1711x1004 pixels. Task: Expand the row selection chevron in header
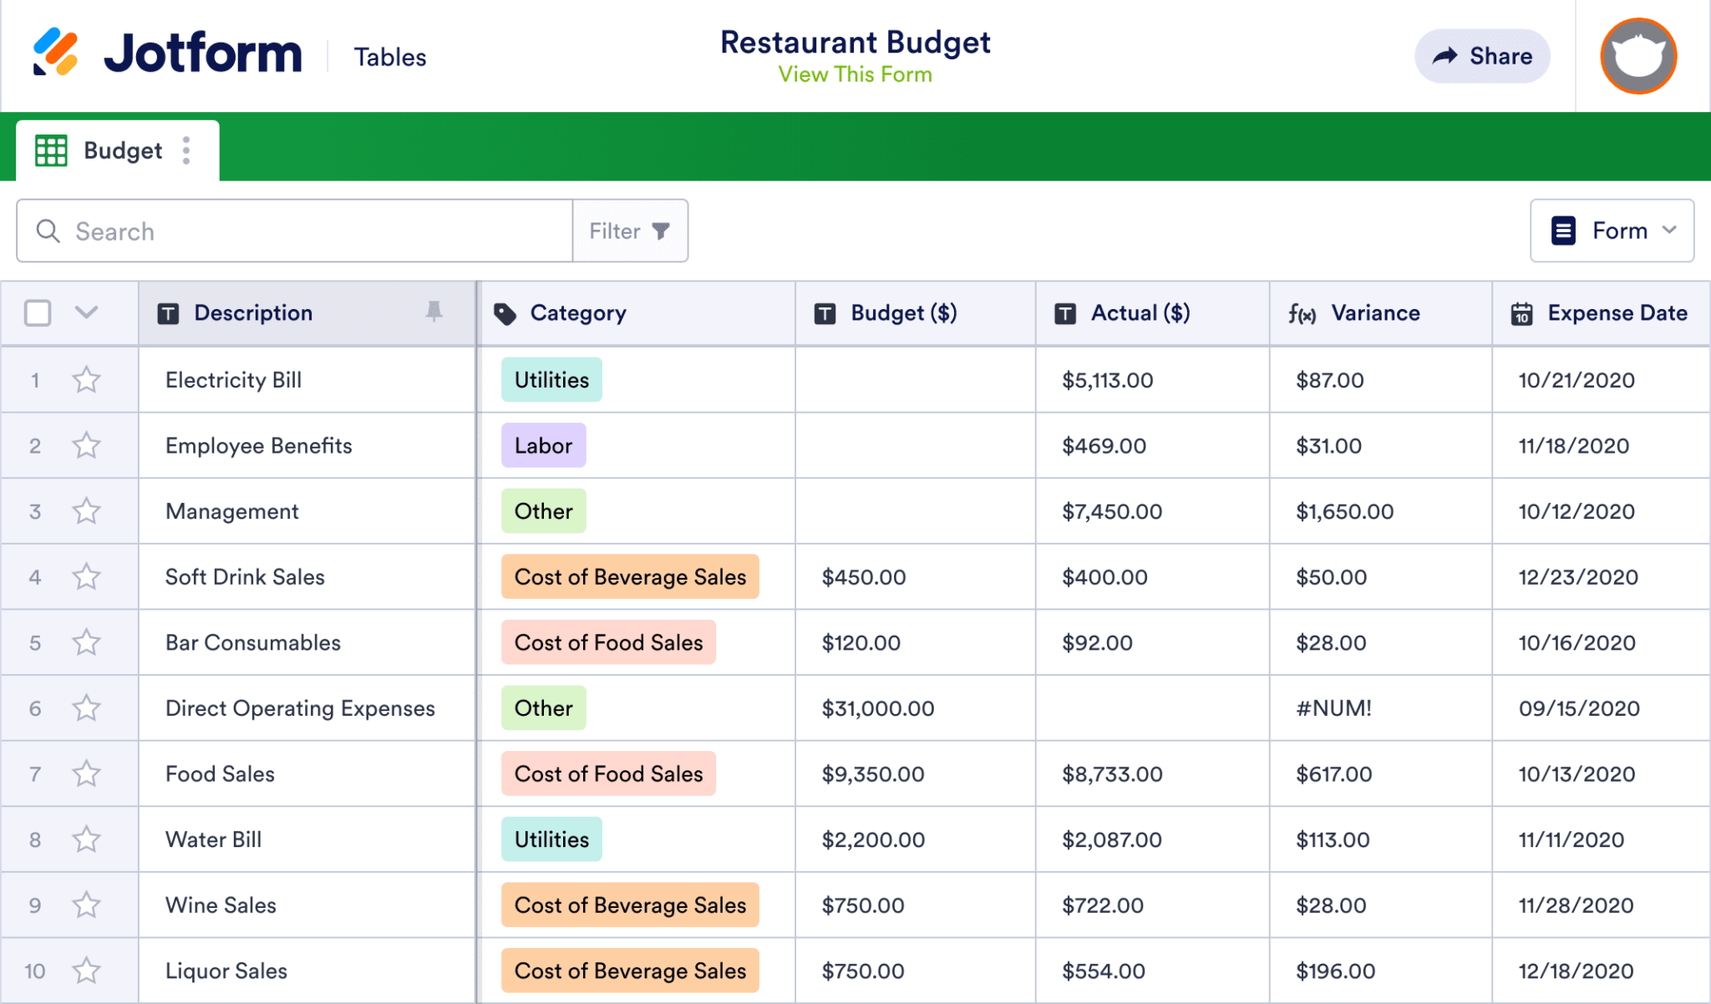86,312
